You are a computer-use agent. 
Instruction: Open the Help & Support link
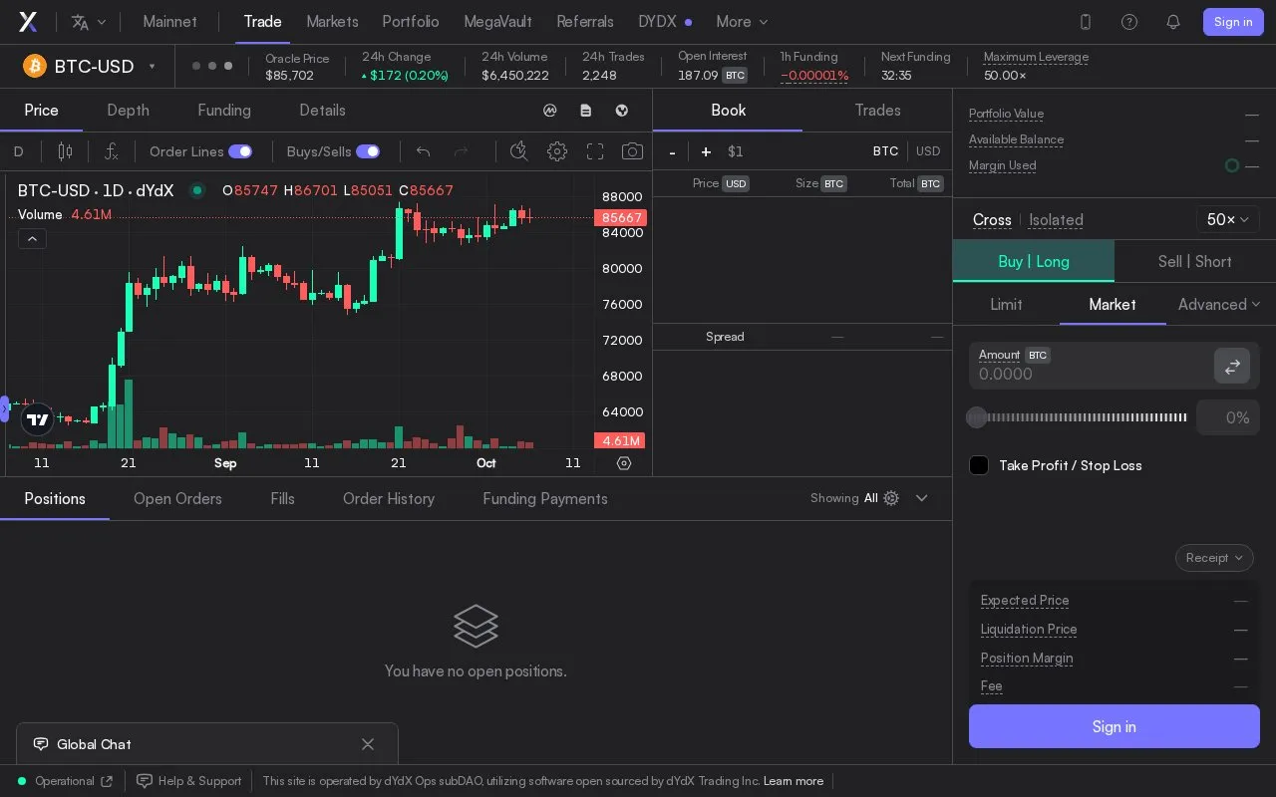(189, 781)
